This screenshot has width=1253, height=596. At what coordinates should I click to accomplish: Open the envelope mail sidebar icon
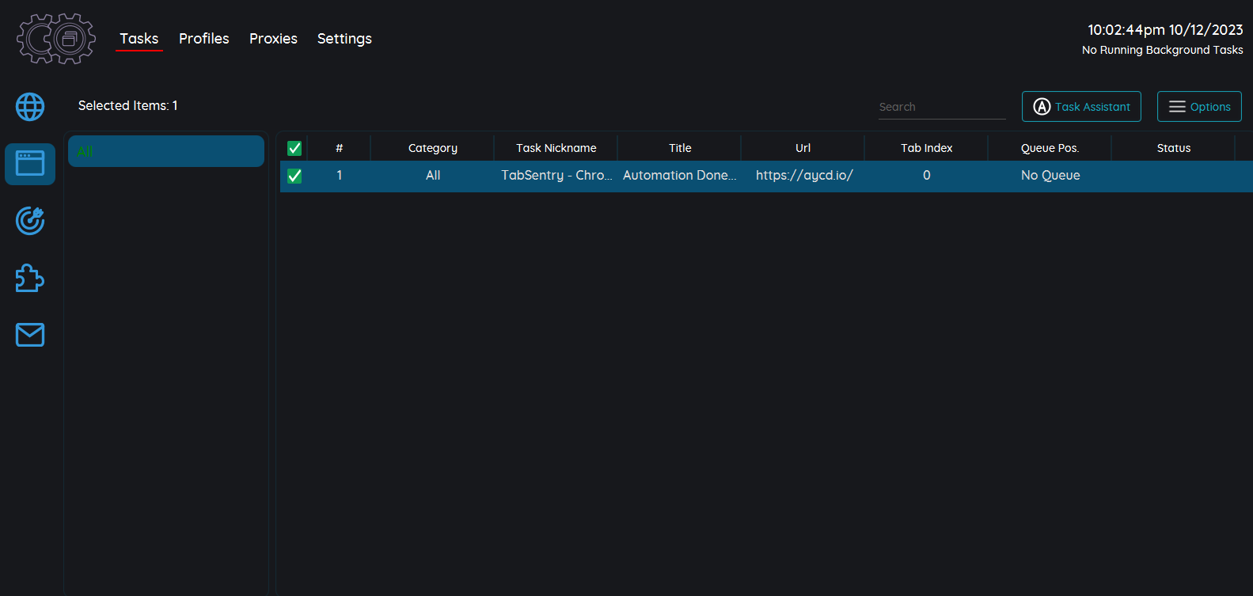click(30, 335)
